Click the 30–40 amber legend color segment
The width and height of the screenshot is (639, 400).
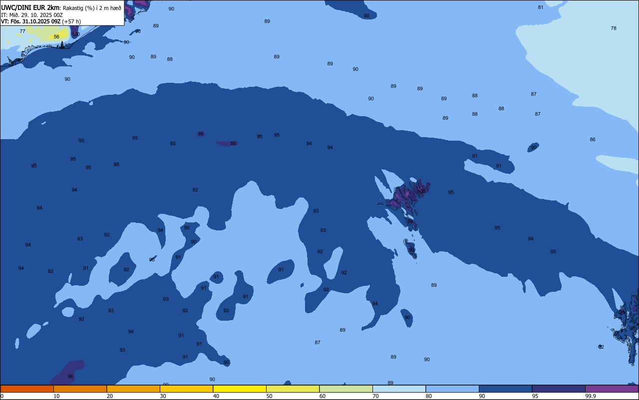(x=186, y=389)
